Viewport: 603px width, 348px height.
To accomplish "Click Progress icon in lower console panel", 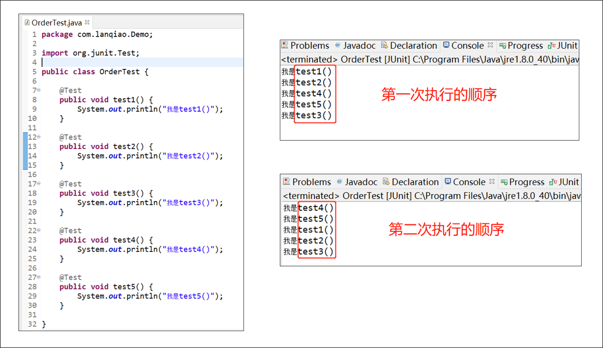I will click(504, 182).
